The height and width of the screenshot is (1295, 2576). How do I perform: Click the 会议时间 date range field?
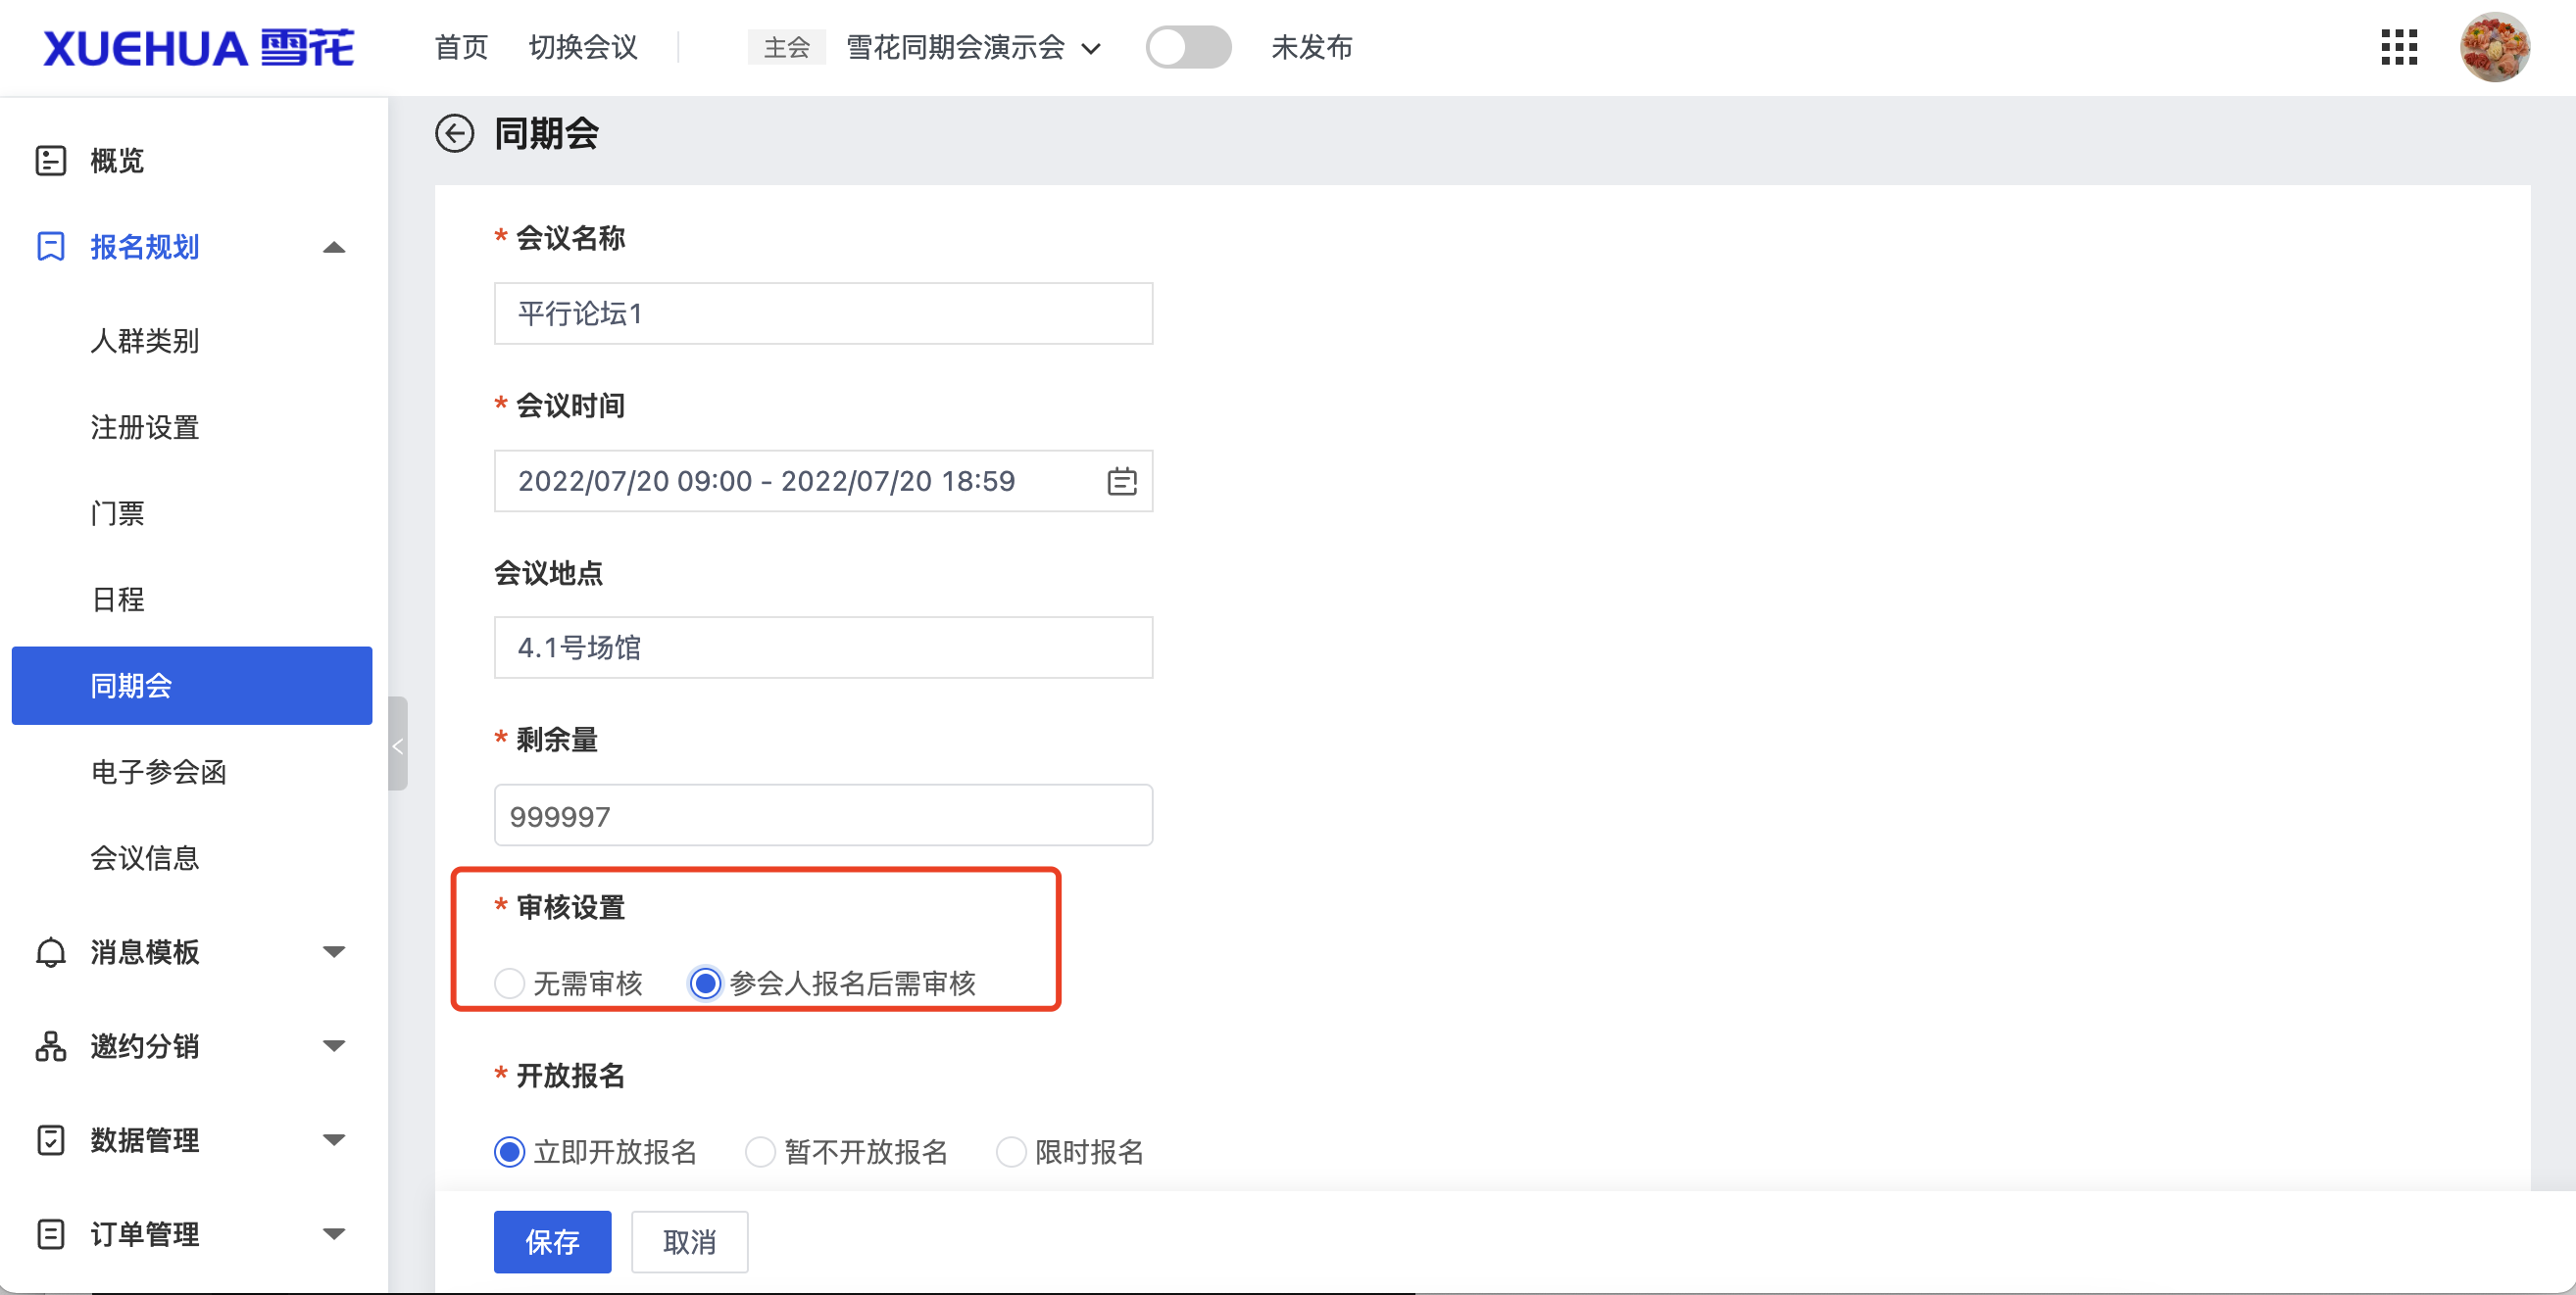(x=823, y=482)
